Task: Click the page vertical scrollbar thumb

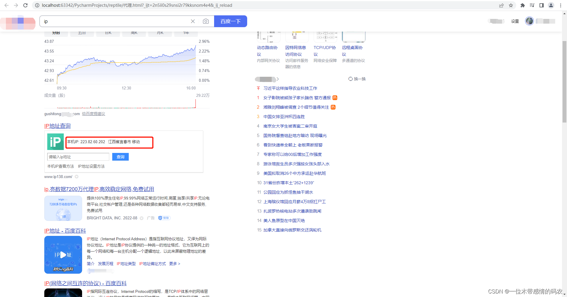Action: click(564, 81)
